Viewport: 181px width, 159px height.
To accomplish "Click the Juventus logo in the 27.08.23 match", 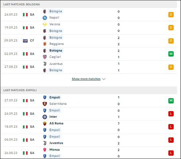I will tap(45, 64).
